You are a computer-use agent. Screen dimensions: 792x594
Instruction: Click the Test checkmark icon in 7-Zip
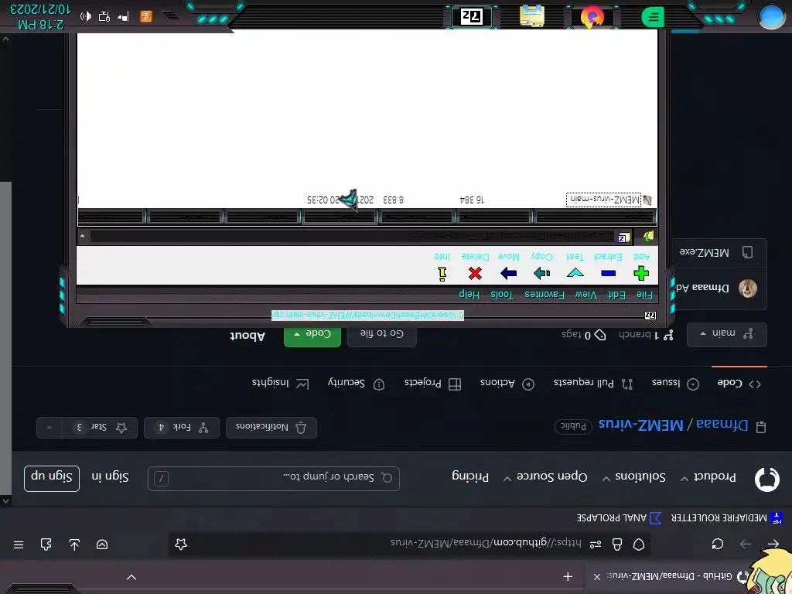pyautogui.click(x=575, y=273)
